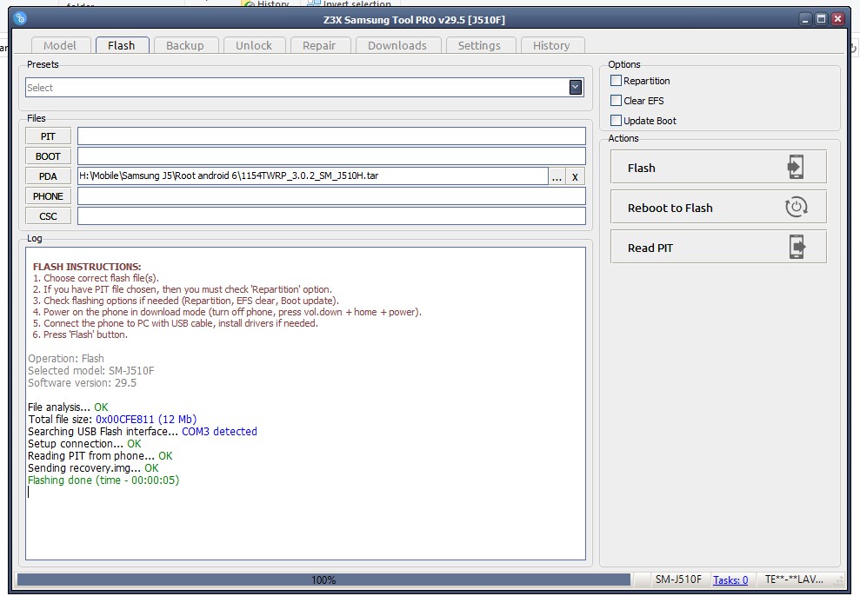Click the PDA path field with TWRP tar
The width and height of the screenshot is (860, 596).
click(313, 175)
